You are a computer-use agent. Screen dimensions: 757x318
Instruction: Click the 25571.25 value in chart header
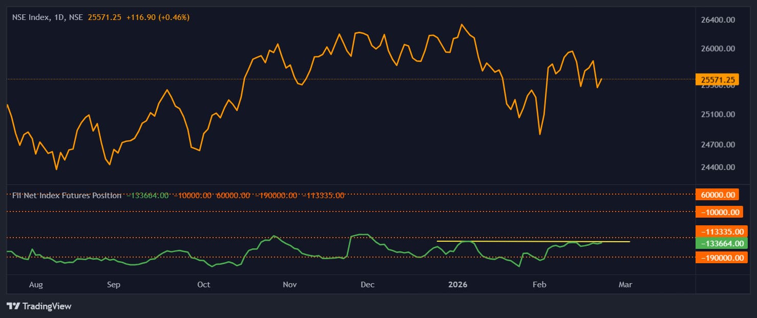pos(104,17)
